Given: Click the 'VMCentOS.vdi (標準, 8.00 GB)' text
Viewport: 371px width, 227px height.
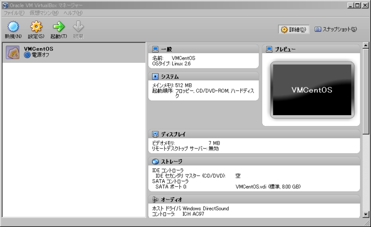Looking at the screenshot, I should (x=268, y=187).
